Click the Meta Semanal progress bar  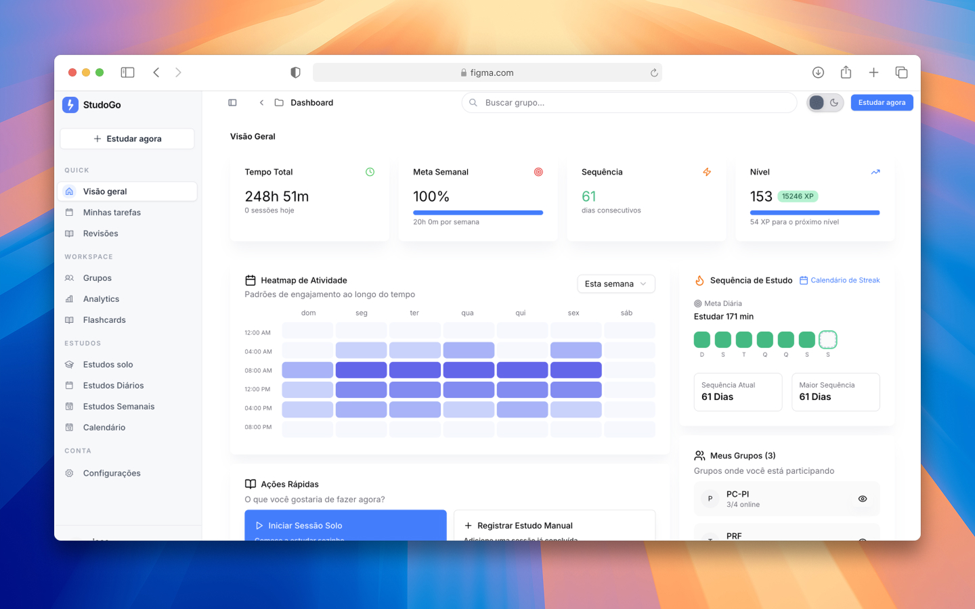click(x=478, y=212)
